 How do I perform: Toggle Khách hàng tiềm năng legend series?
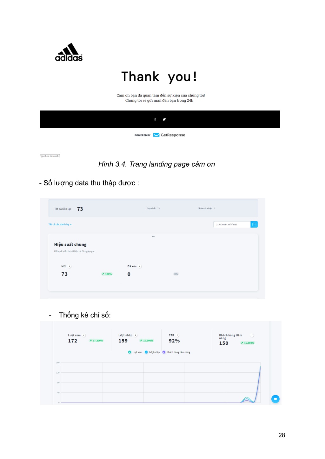click(176, 352)
